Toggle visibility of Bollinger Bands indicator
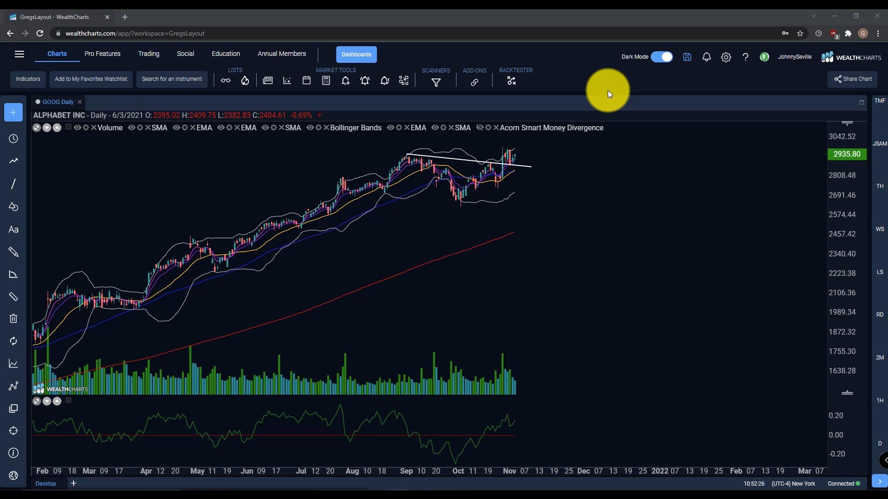Viewport: 888px width, 499px height. 310,128
